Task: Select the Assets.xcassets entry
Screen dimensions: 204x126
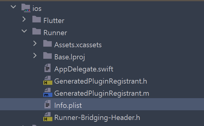Action: pos(78,45)
